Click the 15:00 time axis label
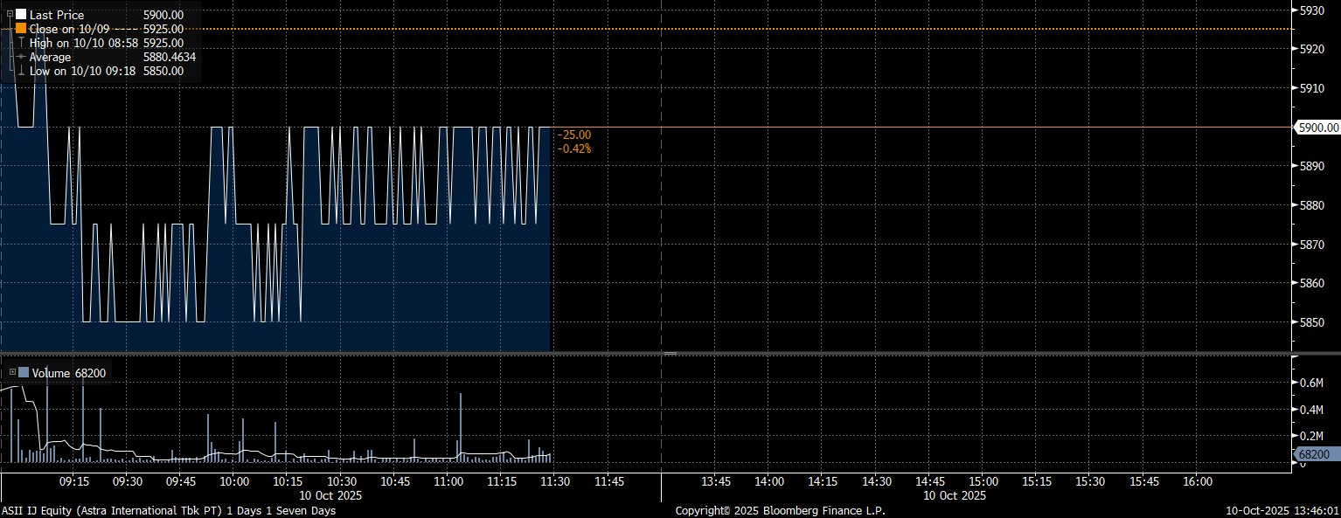The width and height of the screenshot is (1341, 518). [x=983, y=481]
